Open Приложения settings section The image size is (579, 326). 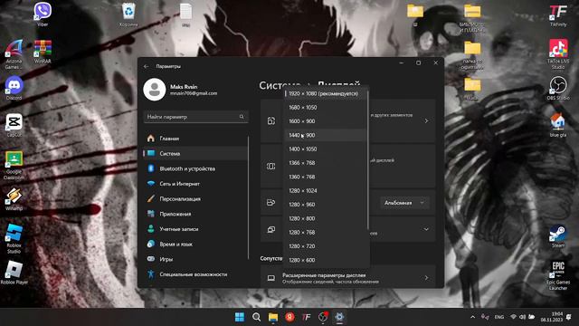click(x=195, y=214)
